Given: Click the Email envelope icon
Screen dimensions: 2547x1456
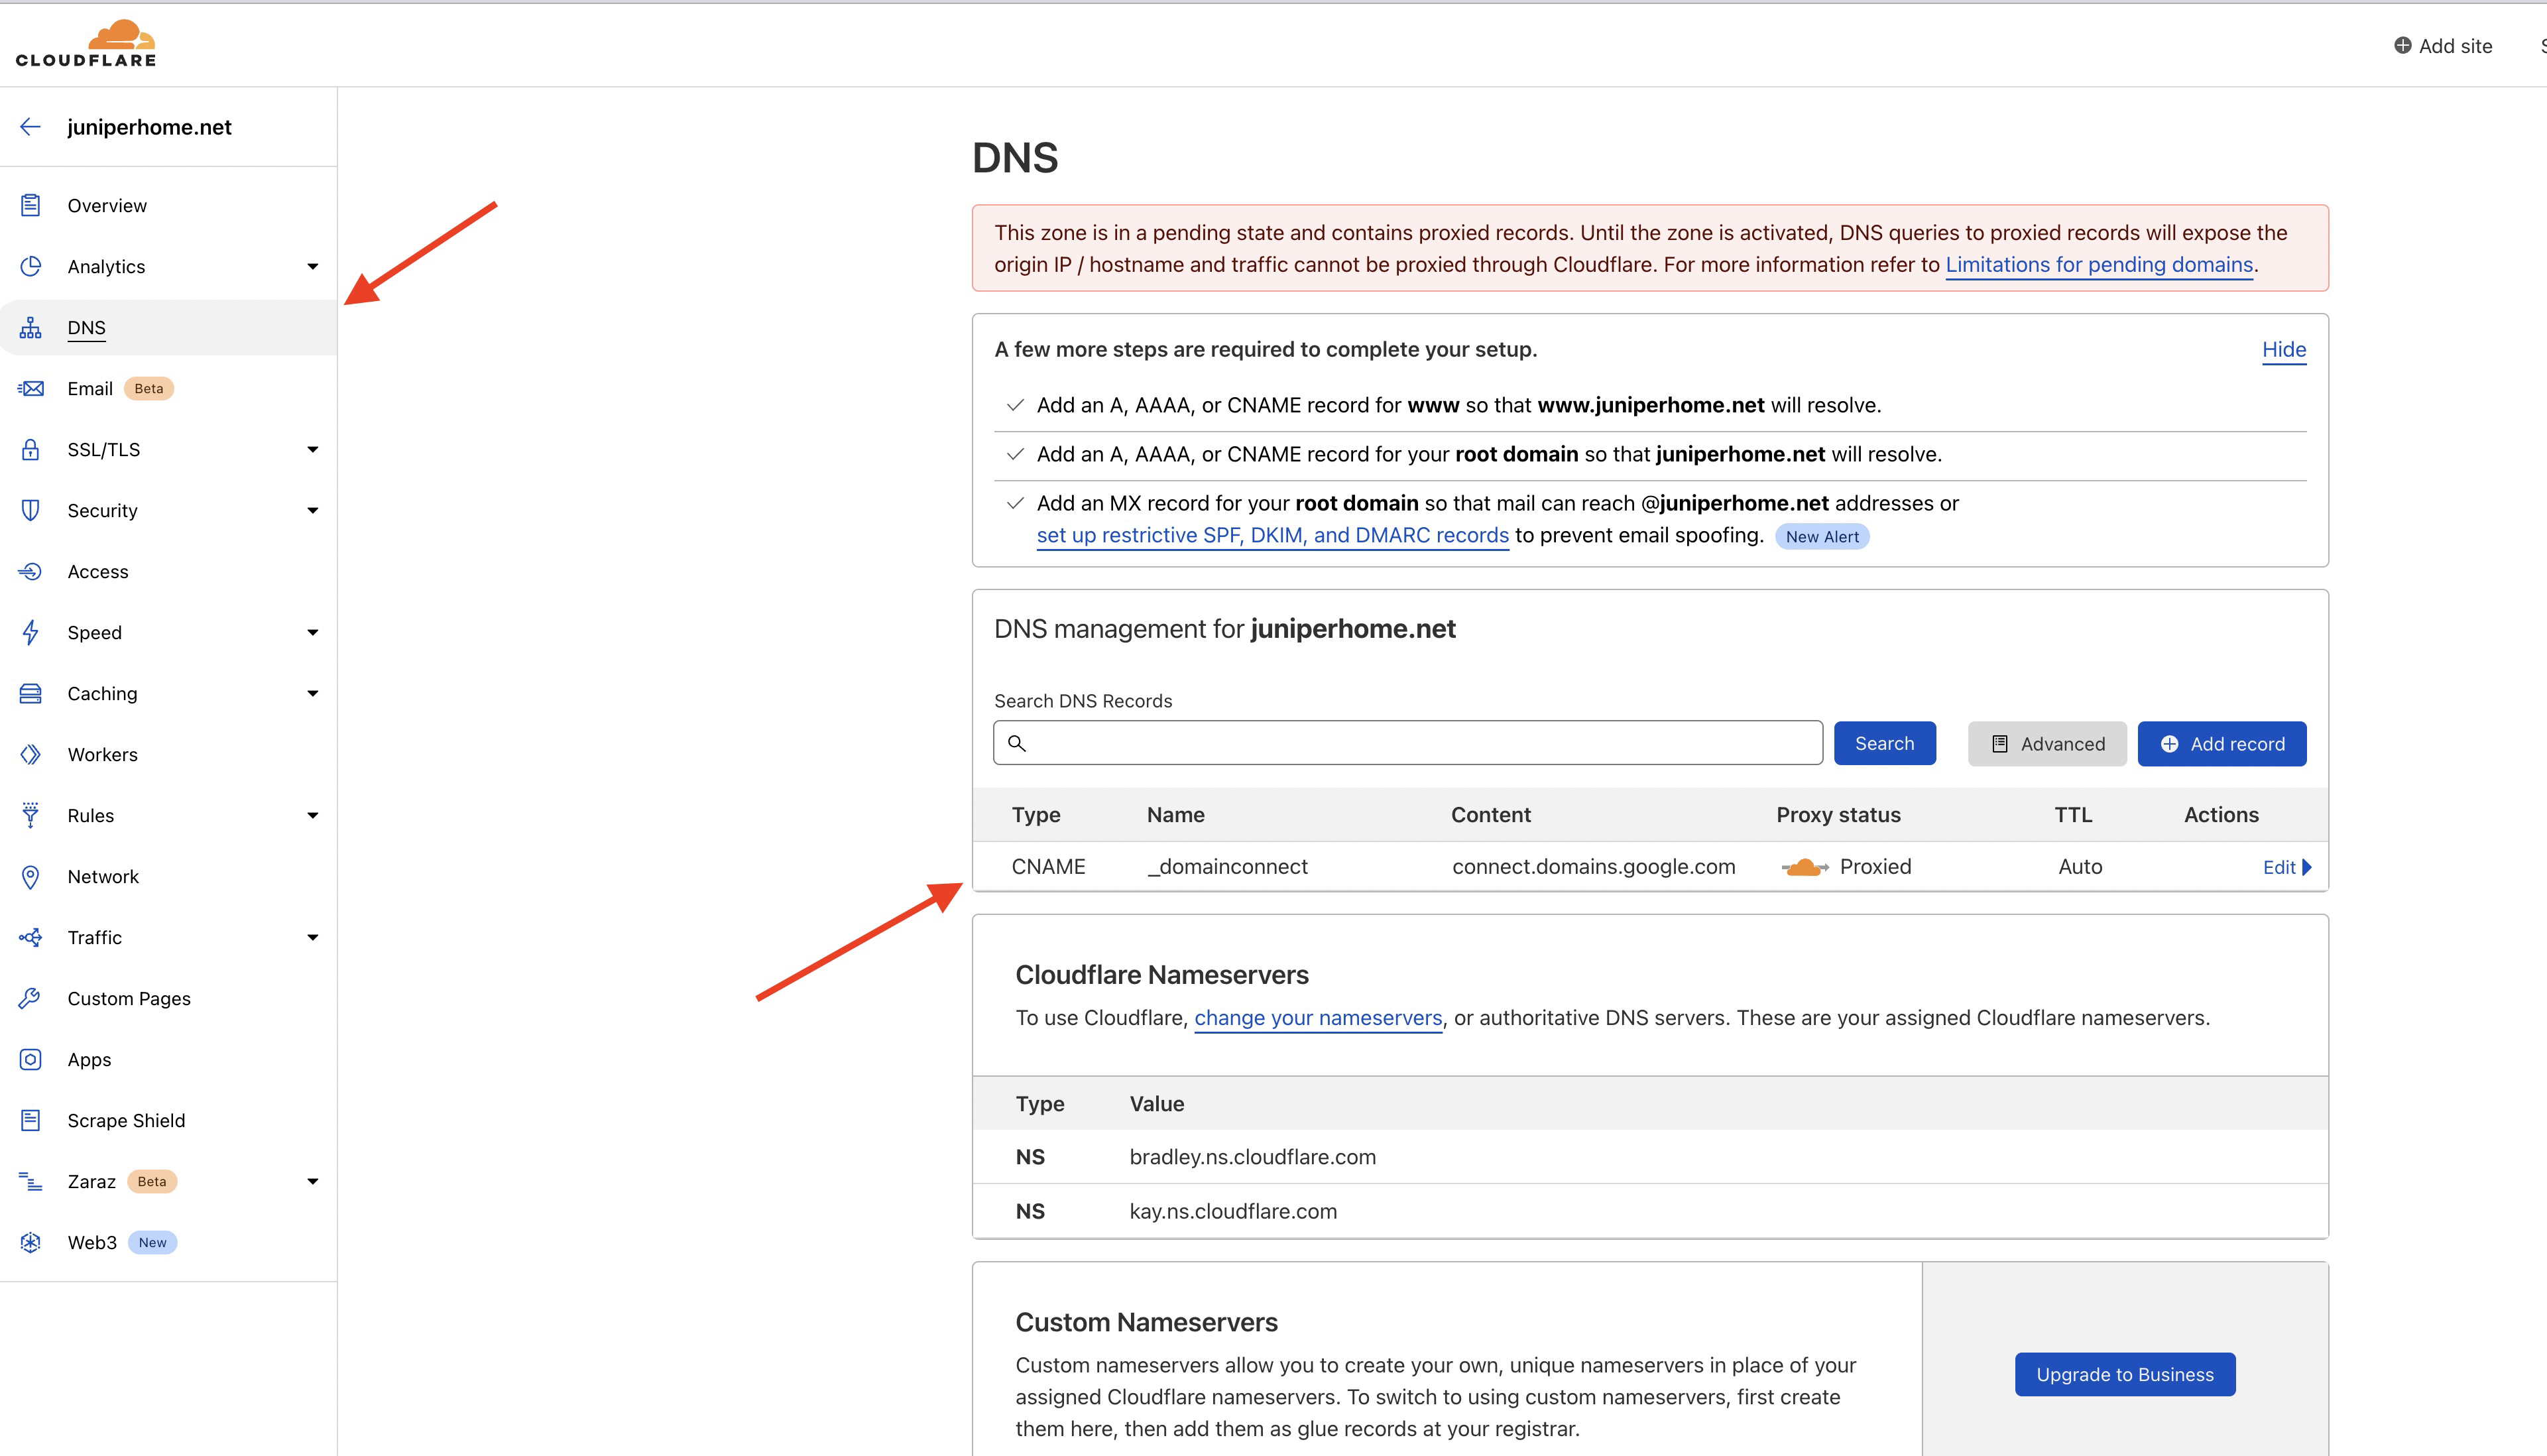Looking at the screenshot, I should [x=31, y=388].
